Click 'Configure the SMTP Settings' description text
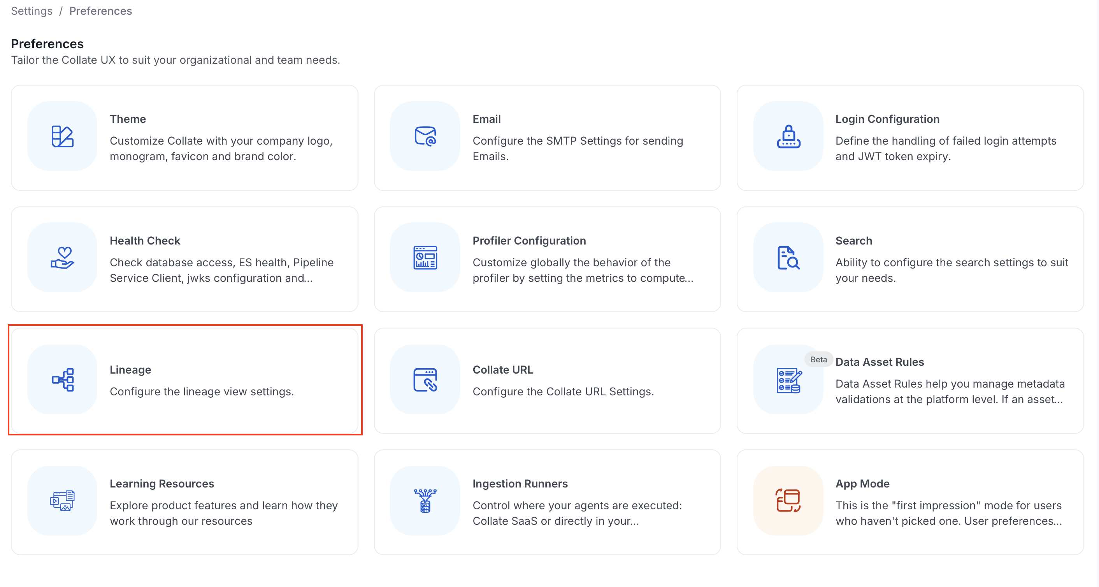This screenshot has height=587, width=1099. point(578,148)
